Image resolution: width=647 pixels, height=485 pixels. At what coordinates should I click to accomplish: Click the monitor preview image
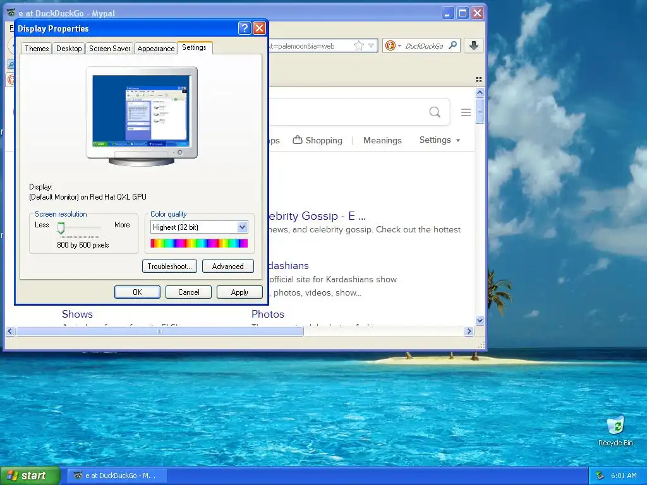tap(142, 116)
